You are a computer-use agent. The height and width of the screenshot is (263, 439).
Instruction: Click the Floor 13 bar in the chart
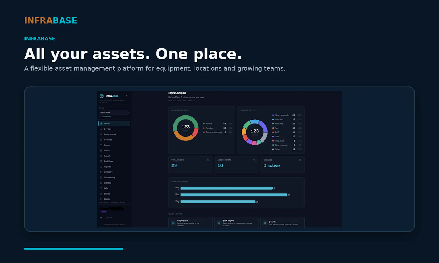(x=227, y=188)
